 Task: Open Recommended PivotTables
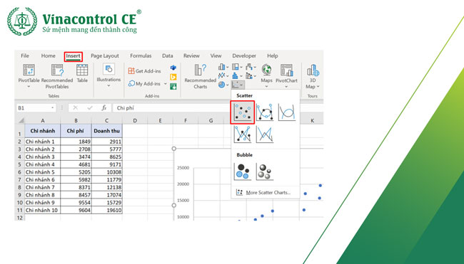tap(57, 76)
